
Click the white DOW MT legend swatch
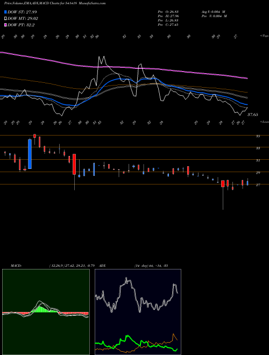point(5,19)
